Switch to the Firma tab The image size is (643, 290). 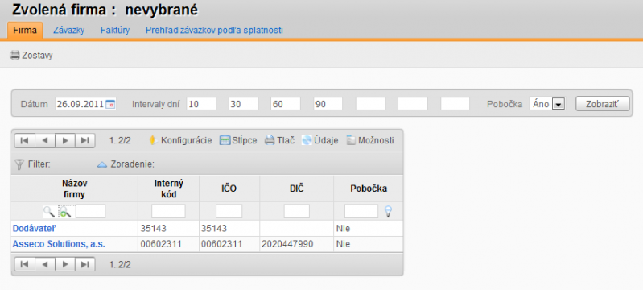[x=25, y=31]
